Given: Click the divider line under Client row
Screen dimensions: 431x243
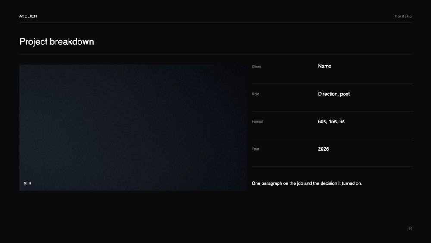Looking at the screenshot, I should [332, 84].
